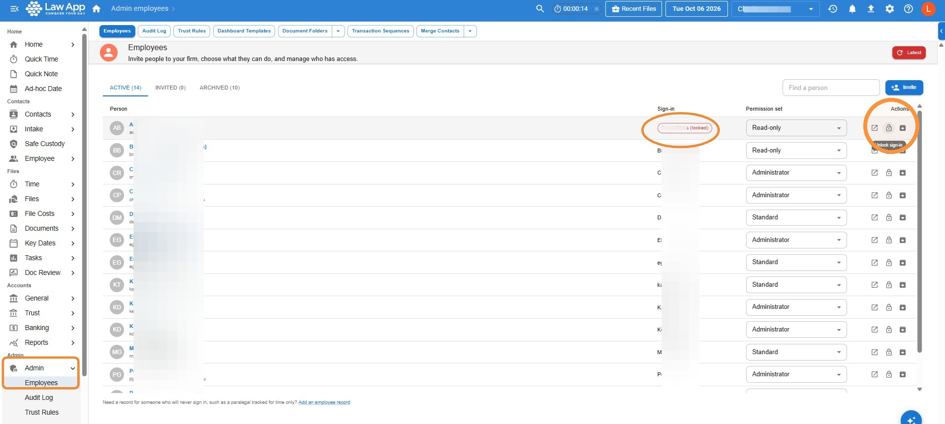Click the Invite button
Viewport: 945px width, 424px height.
[904, 88]
